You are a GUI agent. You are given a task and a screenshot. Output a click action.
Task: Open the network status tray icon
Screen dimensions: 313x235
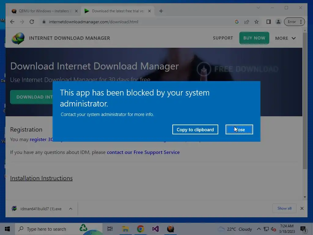pyautogui.click(x=266, y=229)
